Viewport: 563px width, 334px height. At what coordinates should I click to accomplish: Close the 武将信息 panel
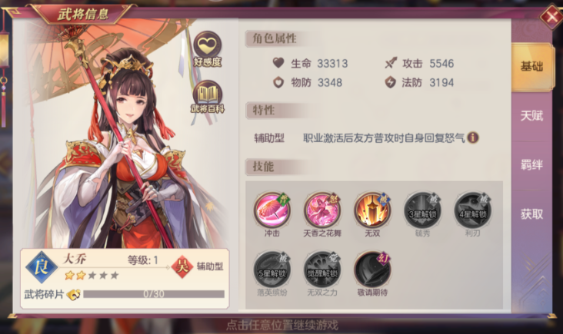551,16
